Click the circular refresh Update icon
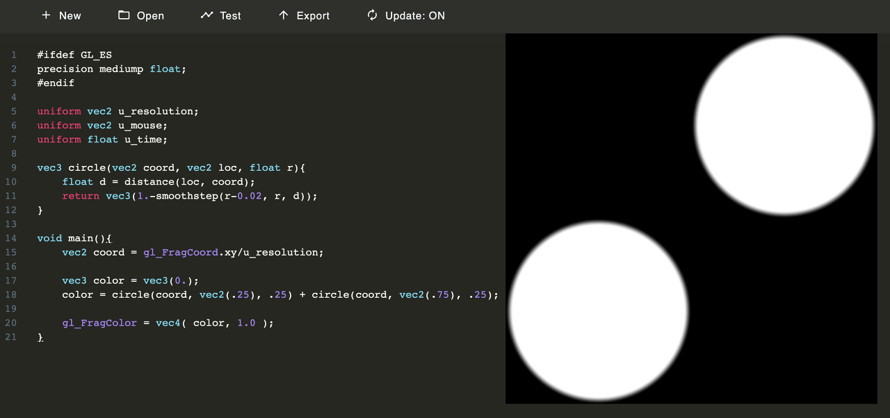This screenshot has width=890, height=418. (x=373, y=15)
